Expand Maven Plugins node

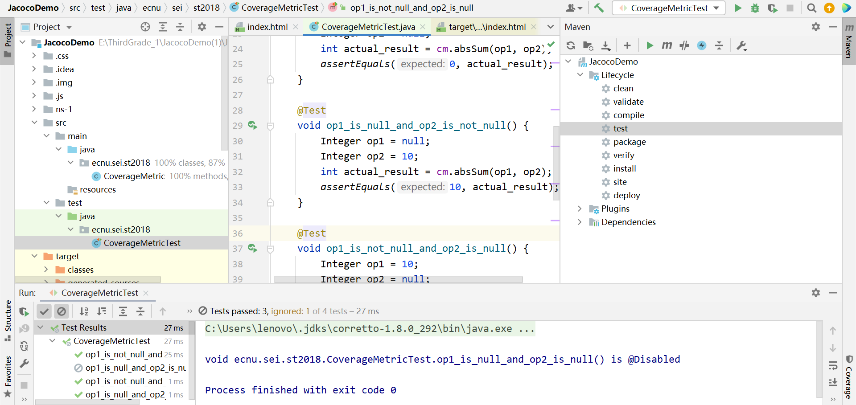point(580,209)
